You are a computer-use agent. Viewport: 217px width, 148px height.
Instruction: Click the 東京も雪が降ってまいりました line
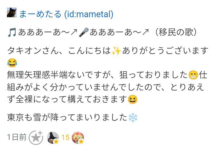click(67, 117)
